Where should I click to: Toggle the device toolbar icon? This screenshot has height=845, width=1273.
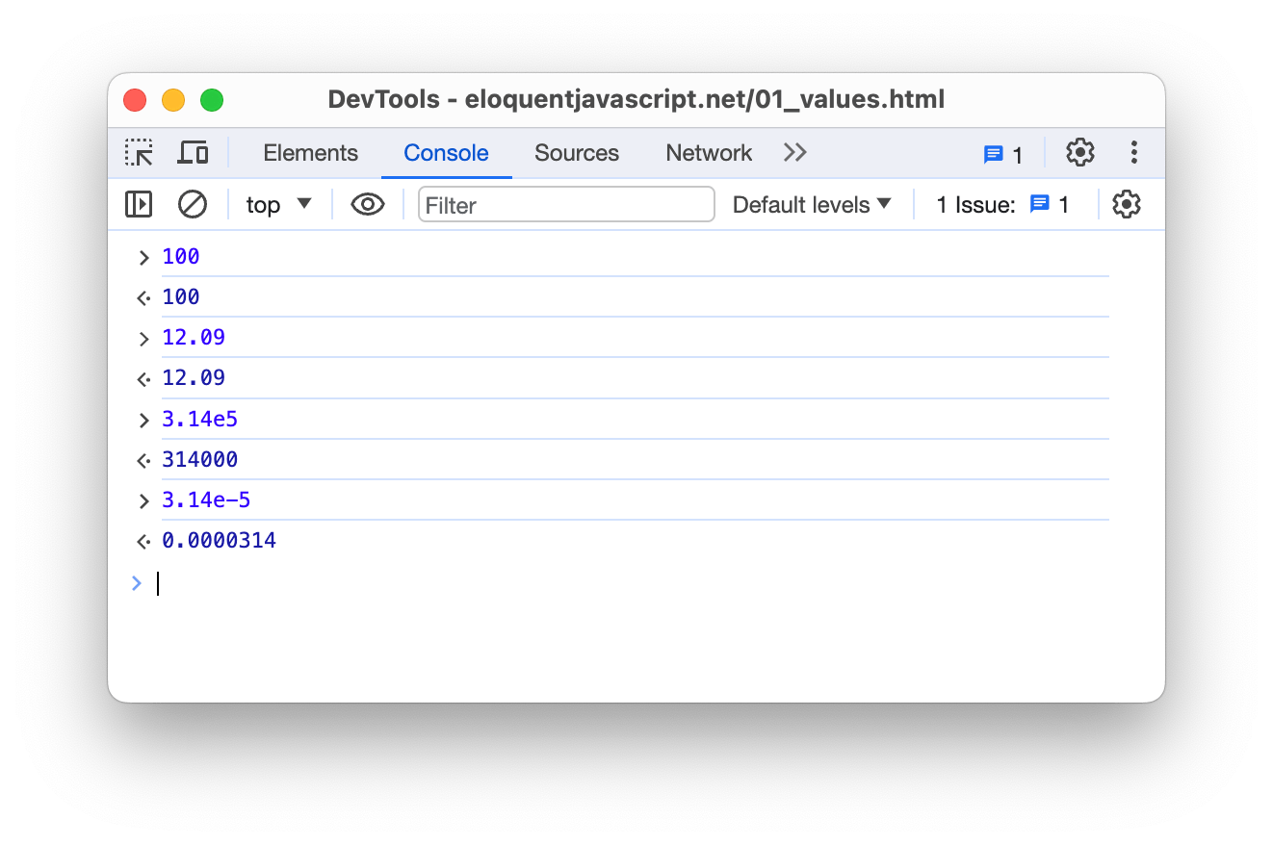click(194, 153)
